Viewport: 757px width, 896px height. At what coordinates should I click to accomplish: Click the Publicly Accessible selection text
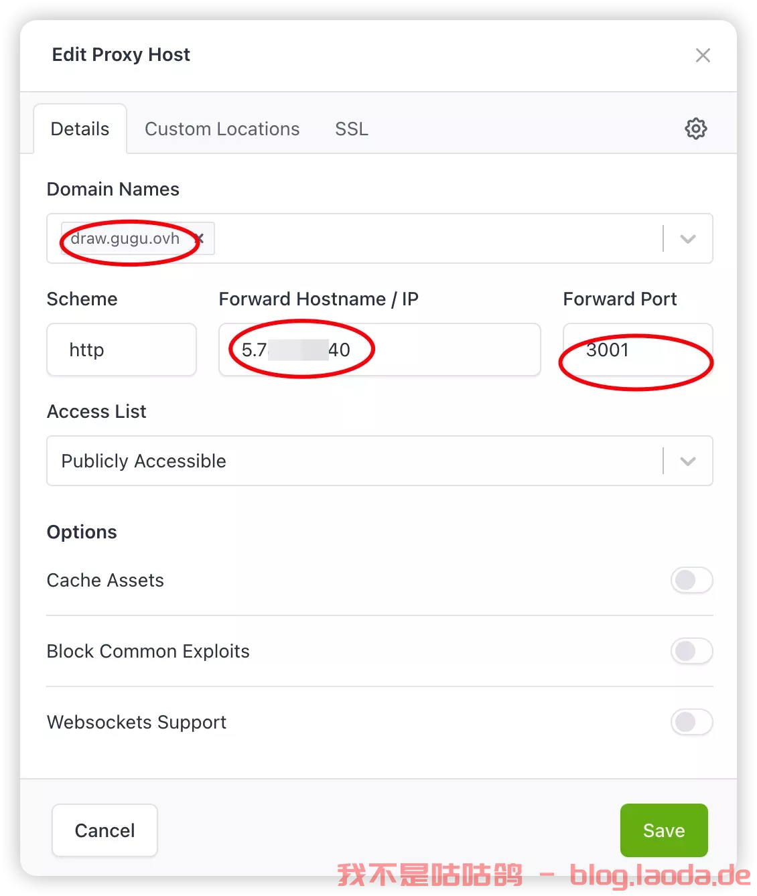144,461
